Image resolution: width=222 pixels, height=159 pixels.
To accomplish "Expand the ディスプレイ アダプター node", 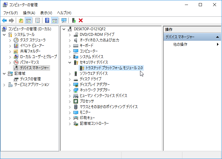I will tap(70, 85).
